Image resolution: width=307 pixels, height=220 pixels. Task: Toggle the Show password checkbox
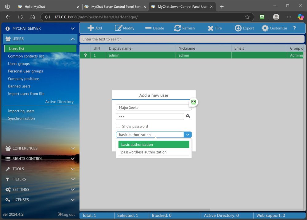[118, 126]
